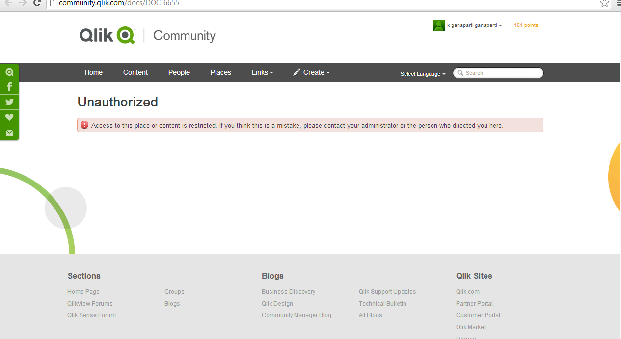
Task: Go to the People nav item
Action: point(179,72)
